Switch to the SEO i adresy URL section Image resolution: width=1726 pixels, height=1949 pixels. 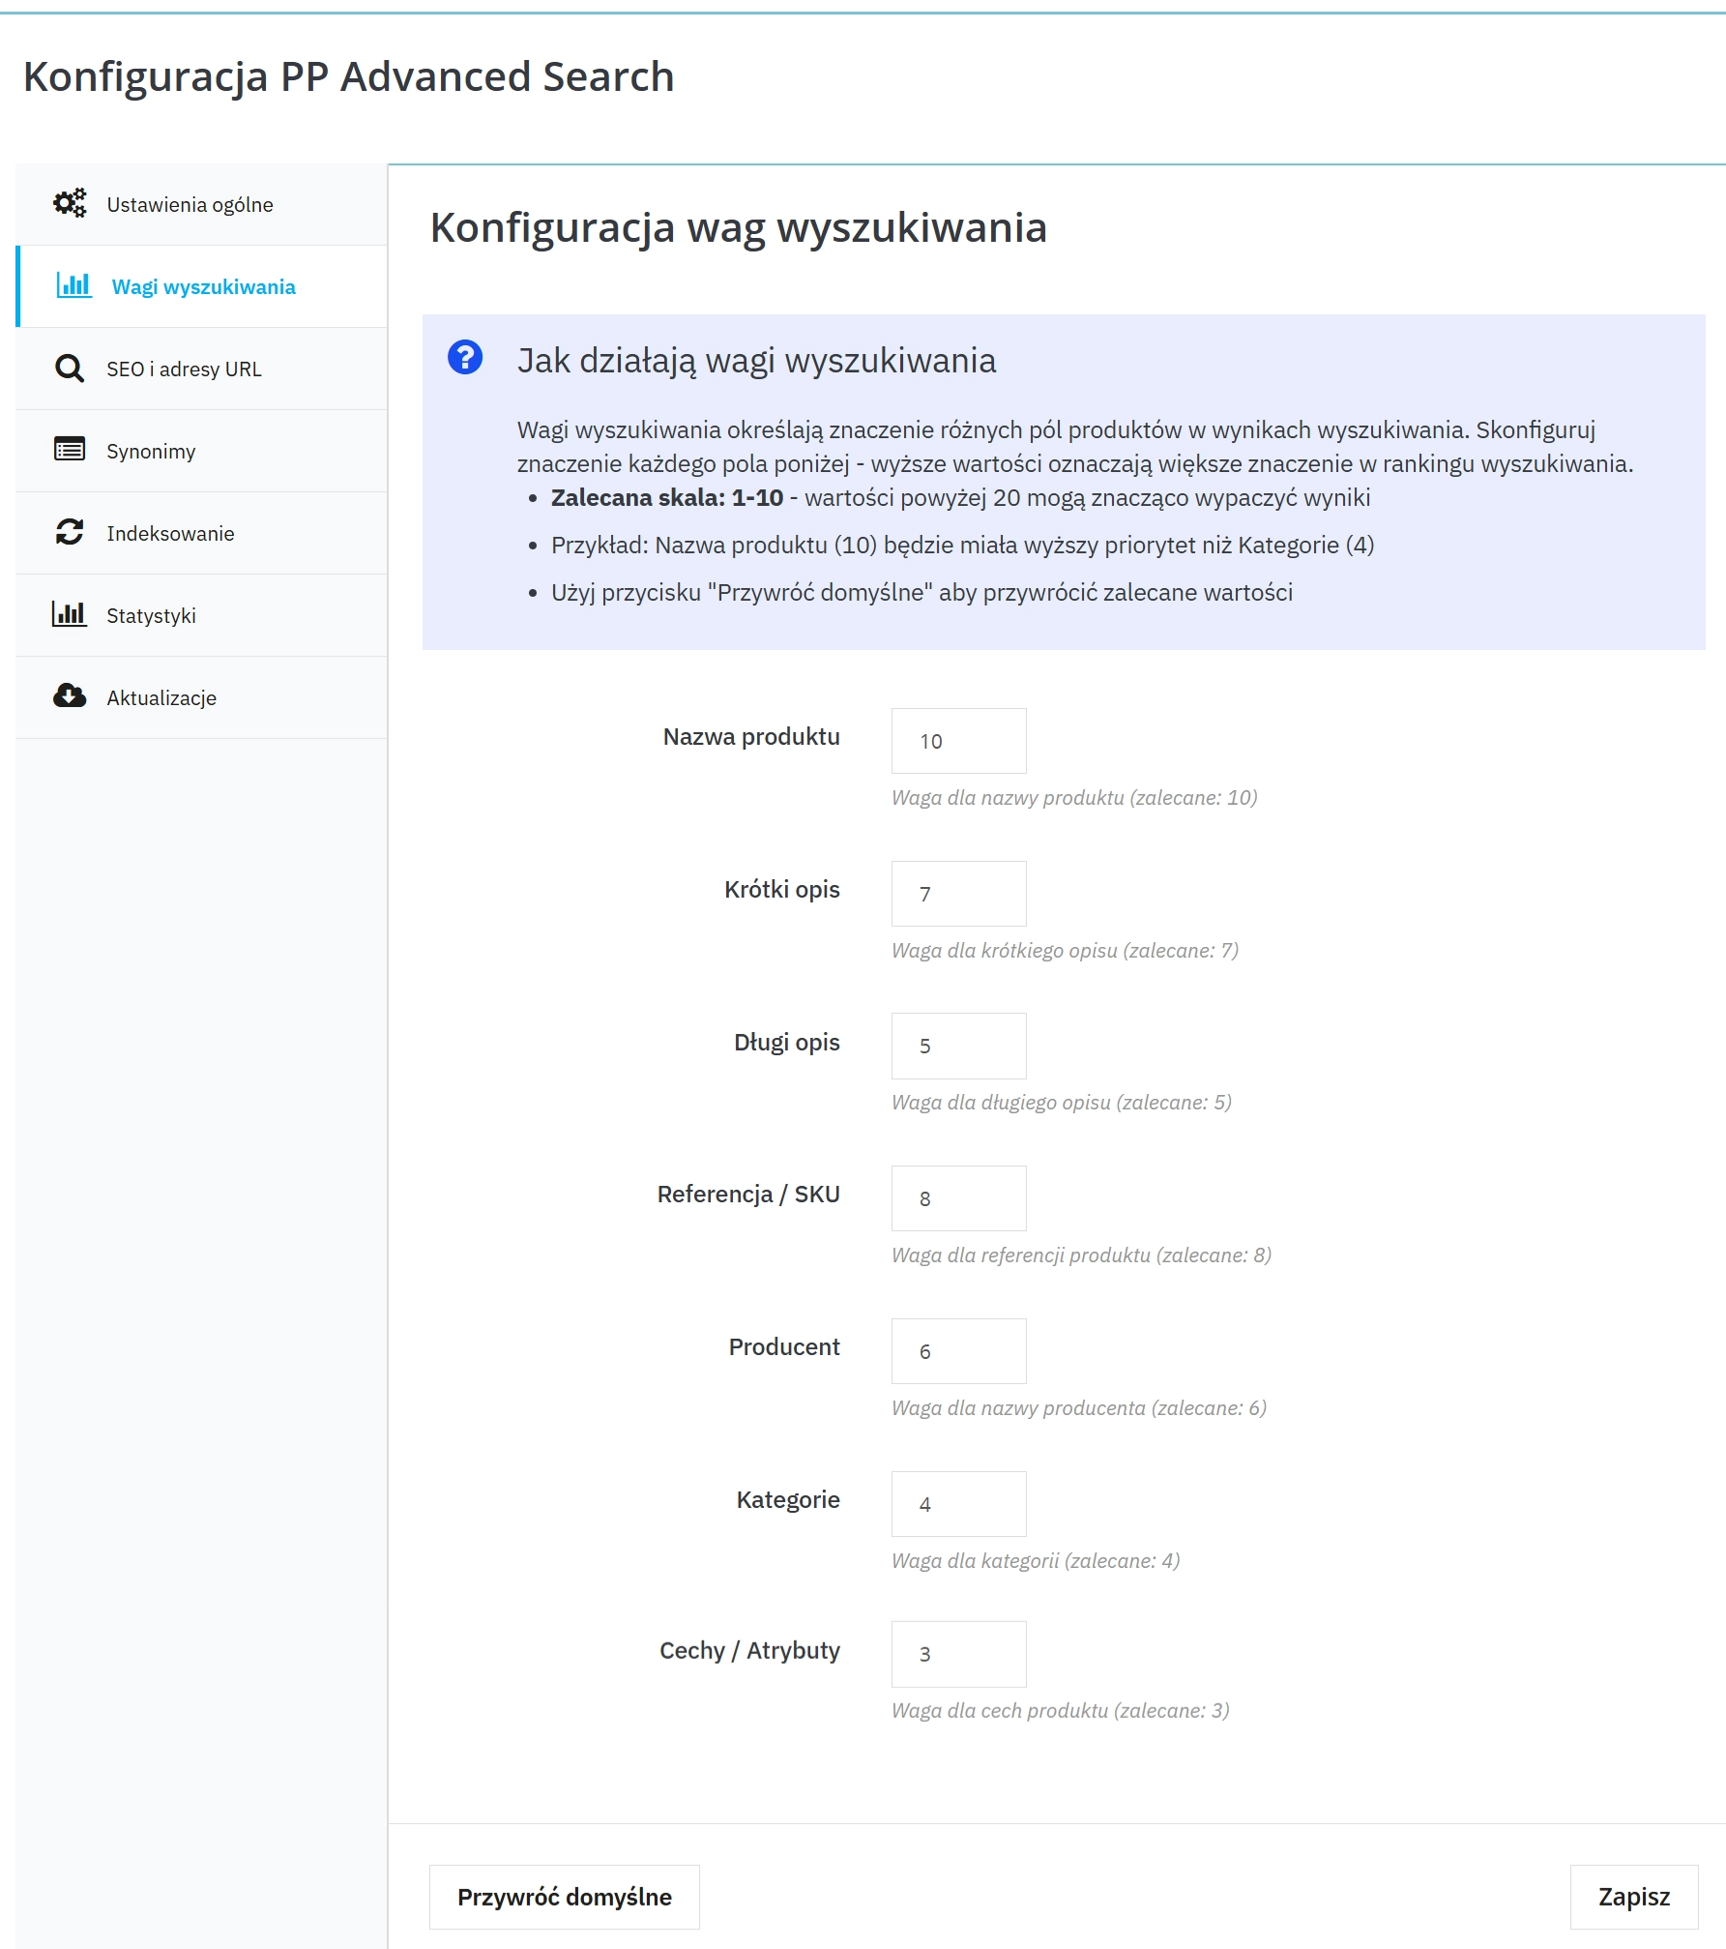point(184,369)
